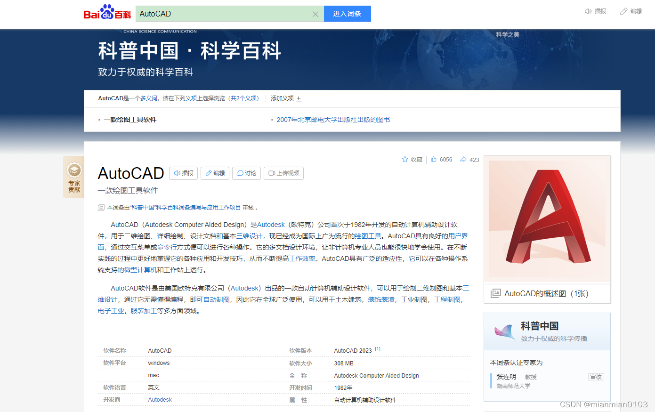Image resolution: width=655 pixels, height=412 pixels.
Task: Open the Autodesk developer link in table
Action: click(x=160, y=400)
